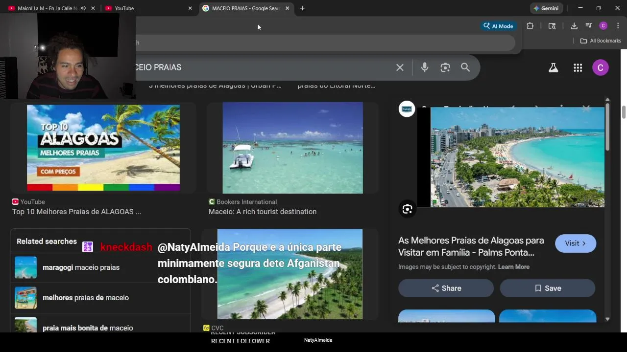Search melhores praias de maceio
Viewport: 627px width, 352px height.
[x=100, y=298]
